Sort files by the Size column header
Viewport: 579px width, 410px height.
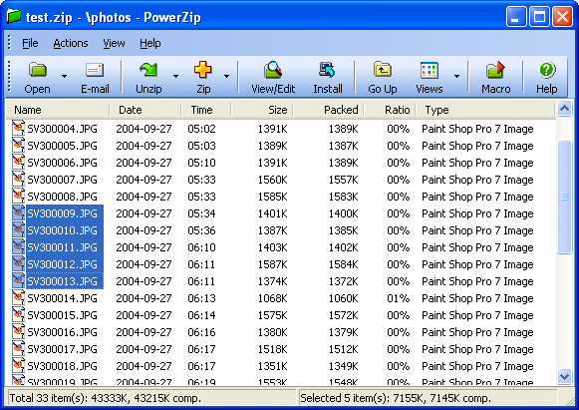click(262, 110)
